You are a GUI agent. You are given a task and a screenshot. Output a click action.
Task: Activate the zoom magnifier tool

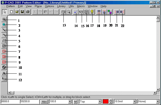[69, 12]
